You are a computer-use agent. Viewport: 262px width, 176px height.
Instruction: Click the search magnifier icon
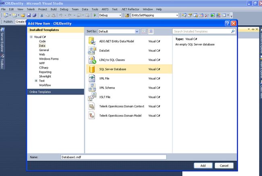pyautogui.click(x=233, y=31)
